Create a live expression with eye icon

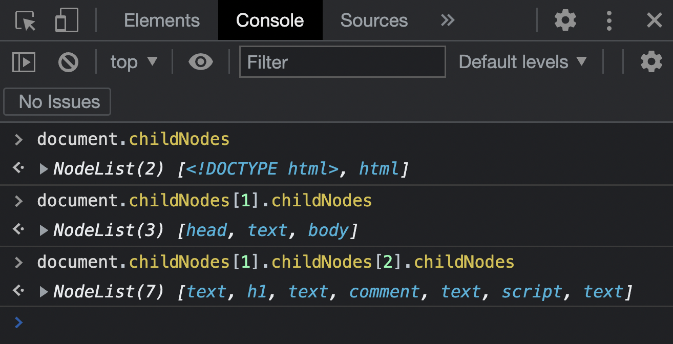(200, 62)
